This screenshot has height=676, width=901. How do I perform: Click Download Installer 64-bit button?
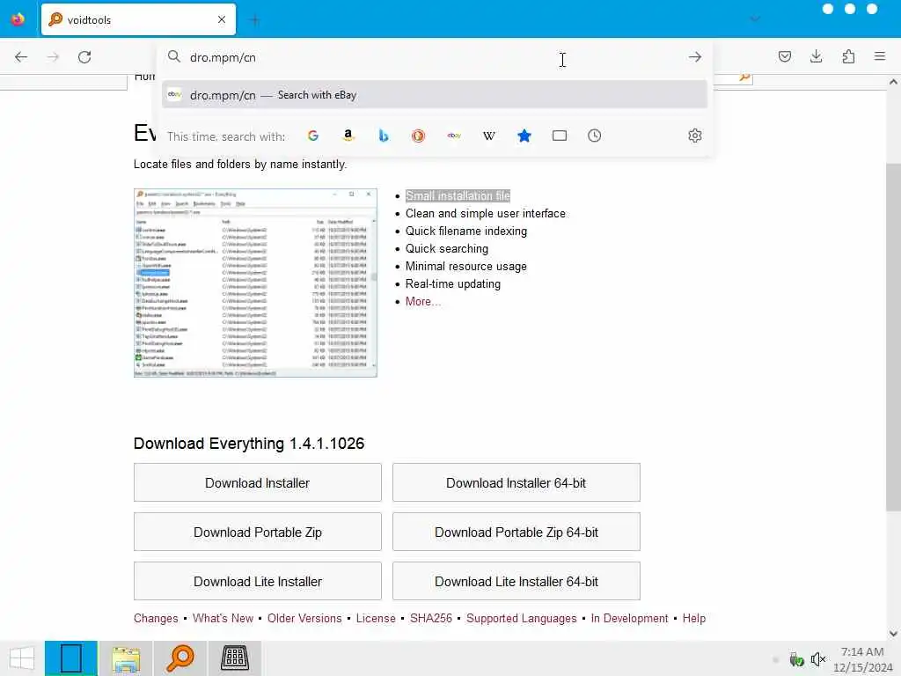tap(516, 483)
